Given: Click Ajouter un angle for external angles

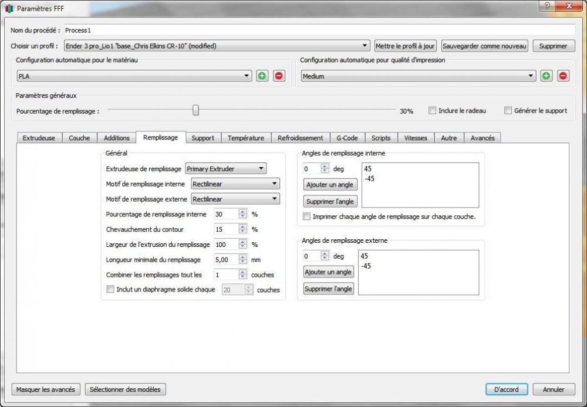Looking at the screenshot, I should (x=328, y=272).
